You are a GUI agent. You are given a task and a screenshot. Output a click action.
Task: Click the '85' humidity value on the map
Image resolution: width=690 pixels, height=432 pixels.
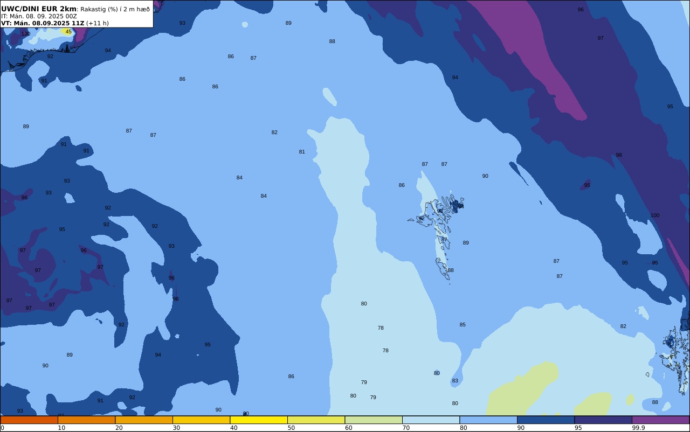click(463, 325)
